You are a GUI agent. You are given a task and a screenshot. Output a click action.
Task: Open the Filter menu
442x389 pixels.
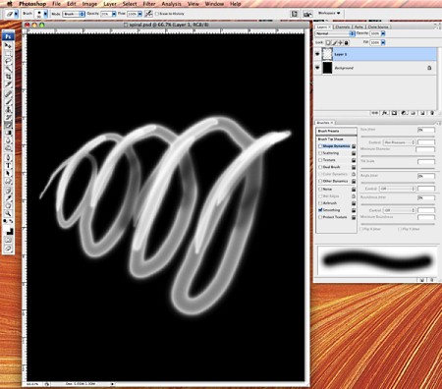point(149,4)
